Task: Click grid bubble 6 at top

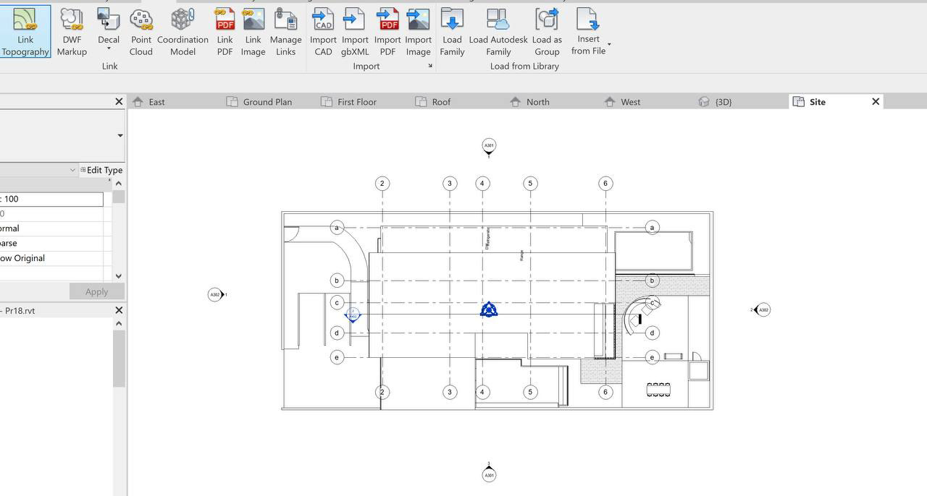Action: coord(605,183)
